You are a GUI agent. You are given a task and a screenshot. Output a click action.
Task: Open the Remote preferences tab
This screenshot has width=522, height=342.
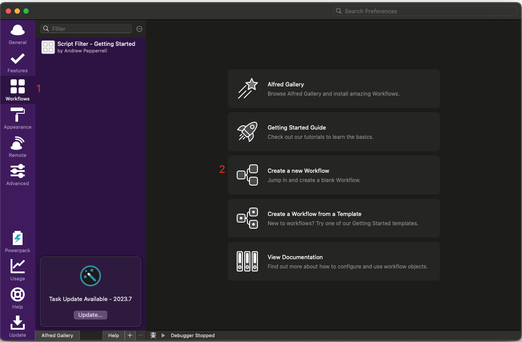point(18,147)
